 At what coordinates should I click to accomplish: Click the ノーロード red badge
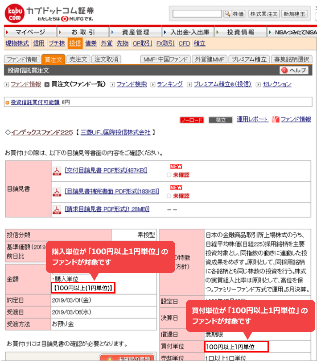point(192,120)
